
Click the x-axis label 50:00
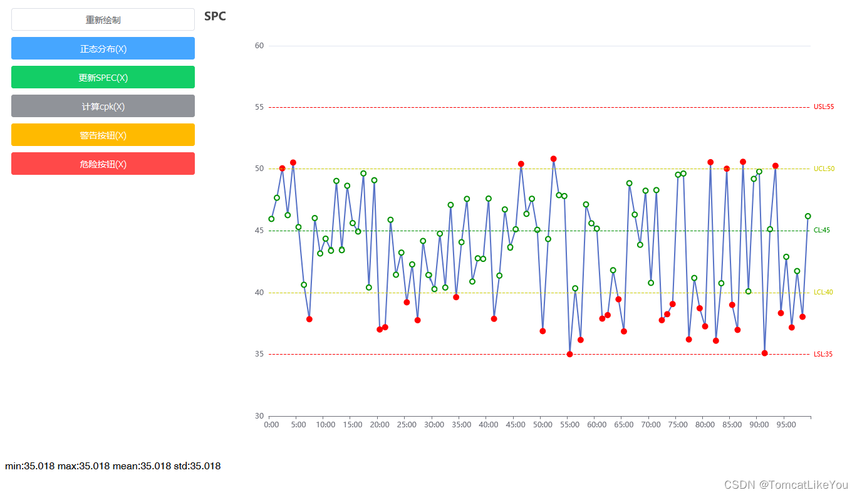click(x=543, y=425)
